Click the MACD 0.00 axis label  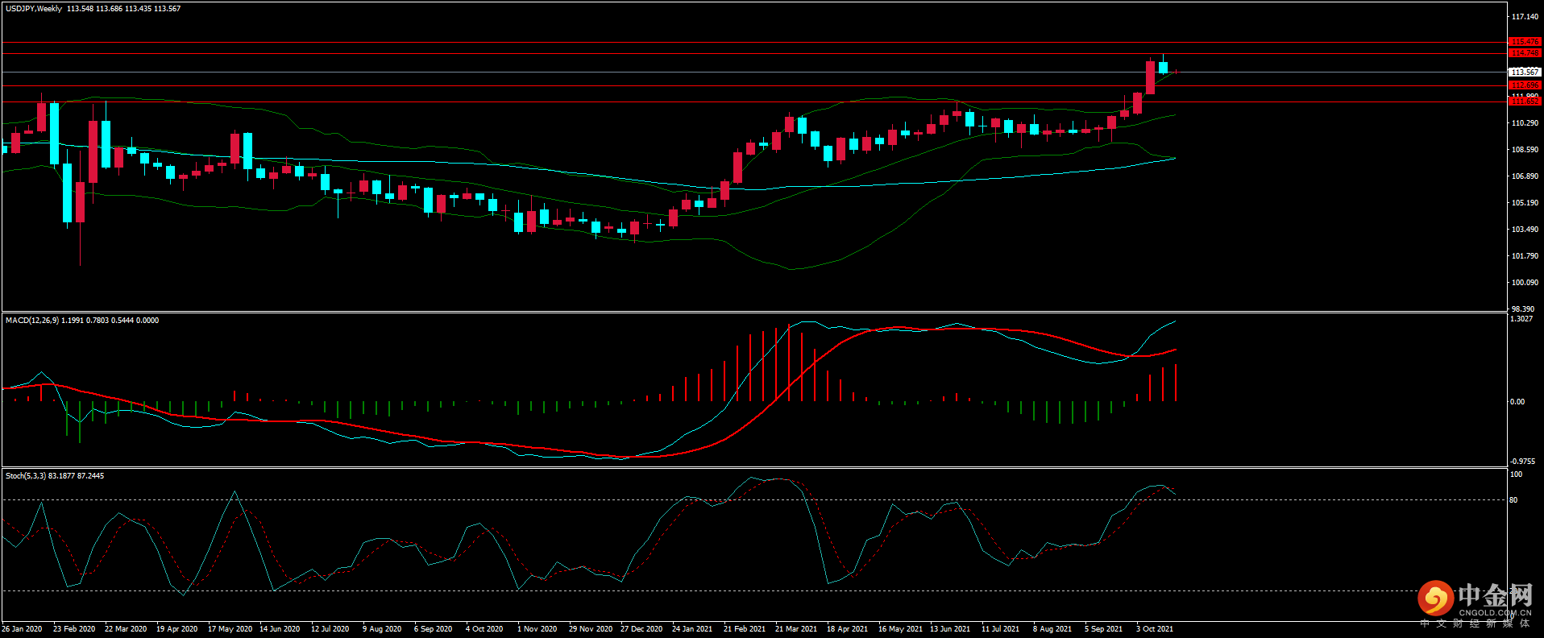pos(1517,402)
